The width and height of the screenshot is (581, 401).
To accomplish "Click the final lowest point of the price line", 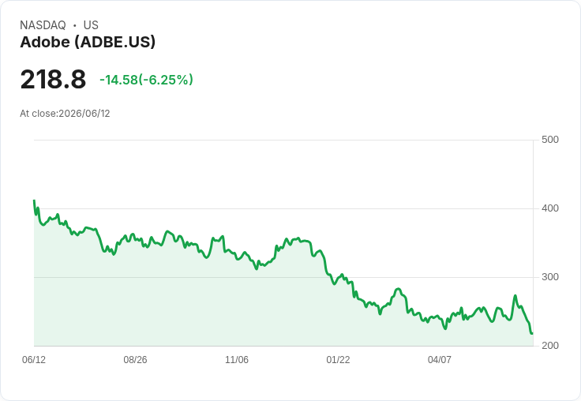I will (x=532, y=334).
